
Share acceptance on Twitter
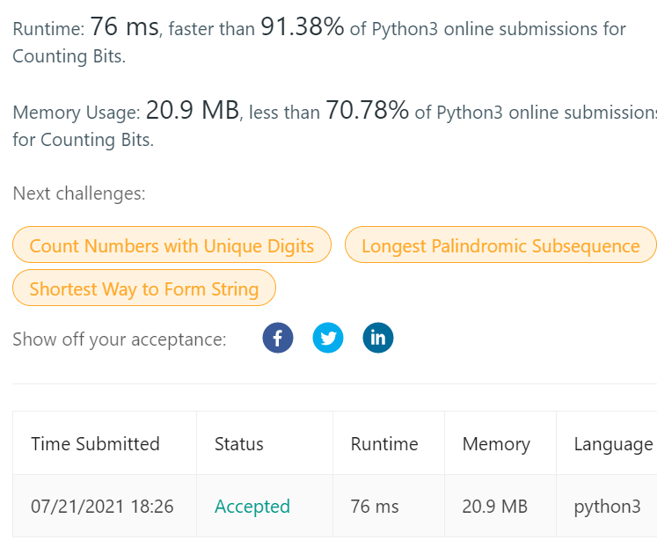(328, 338)
